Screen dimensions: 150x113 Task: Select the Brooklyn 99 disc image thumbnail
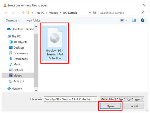pyautogui.click(x=54, y=37)
